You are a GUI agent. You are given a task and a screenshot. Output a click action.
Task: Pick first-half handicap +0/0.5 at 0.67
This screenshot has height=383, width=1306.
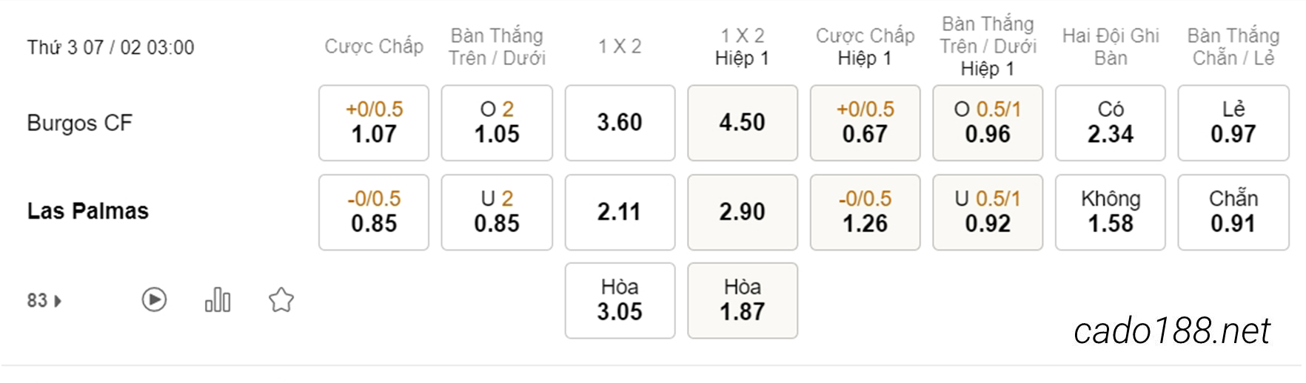click(865, 123)
